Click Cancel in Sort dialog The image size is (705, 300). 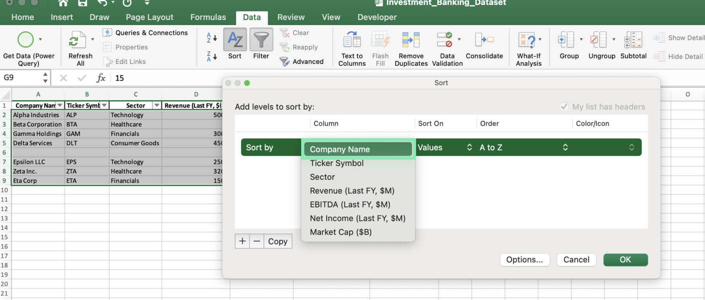click(x=577, y=260)
